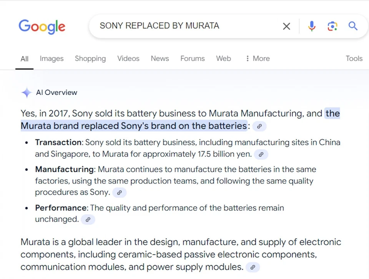Open the link icon after Murata description paragraph
The height and width of the screenshot is (279, 369).
click(x=253, y=267)
